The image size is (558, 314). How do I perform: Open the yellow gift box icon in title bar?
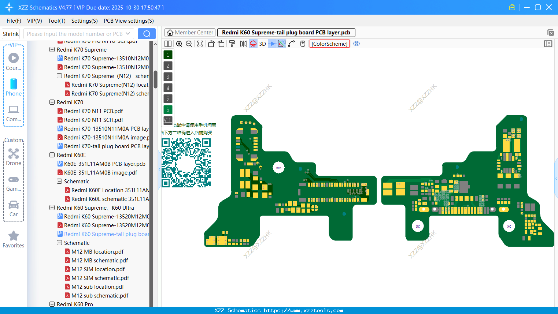[x=512, y=7]
